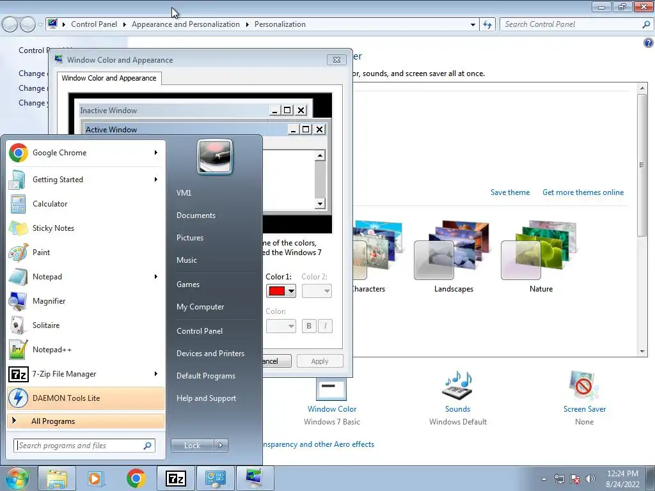
Task: Click the user account picture in Start menu
Action: (x=215, y=157)
